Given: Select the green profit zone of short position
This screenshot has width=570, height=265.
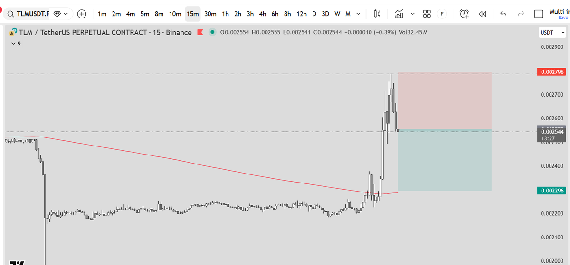Looking at the screenshot, I should pos(444,160).
